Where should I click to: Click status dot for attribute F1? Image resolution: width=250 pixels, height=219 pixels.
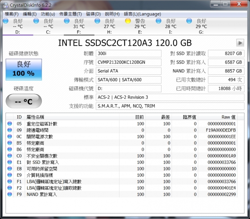point(10,181)
